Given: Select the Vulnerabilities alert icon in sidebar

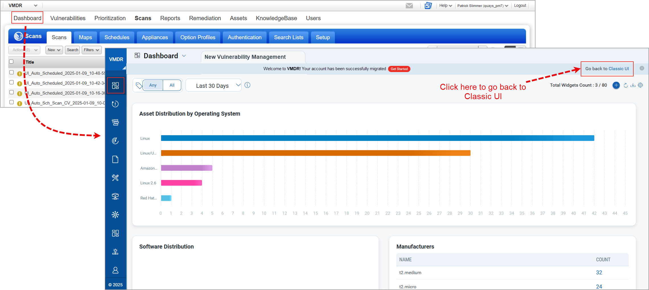Looking at the screenshot, I should point(116,103).
